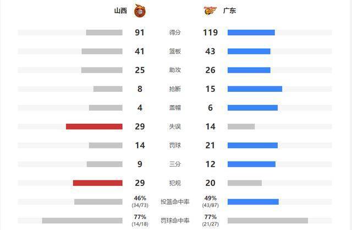Select the 山西 team name
This screenshot has height=230, width=352.
pos(120,10)
